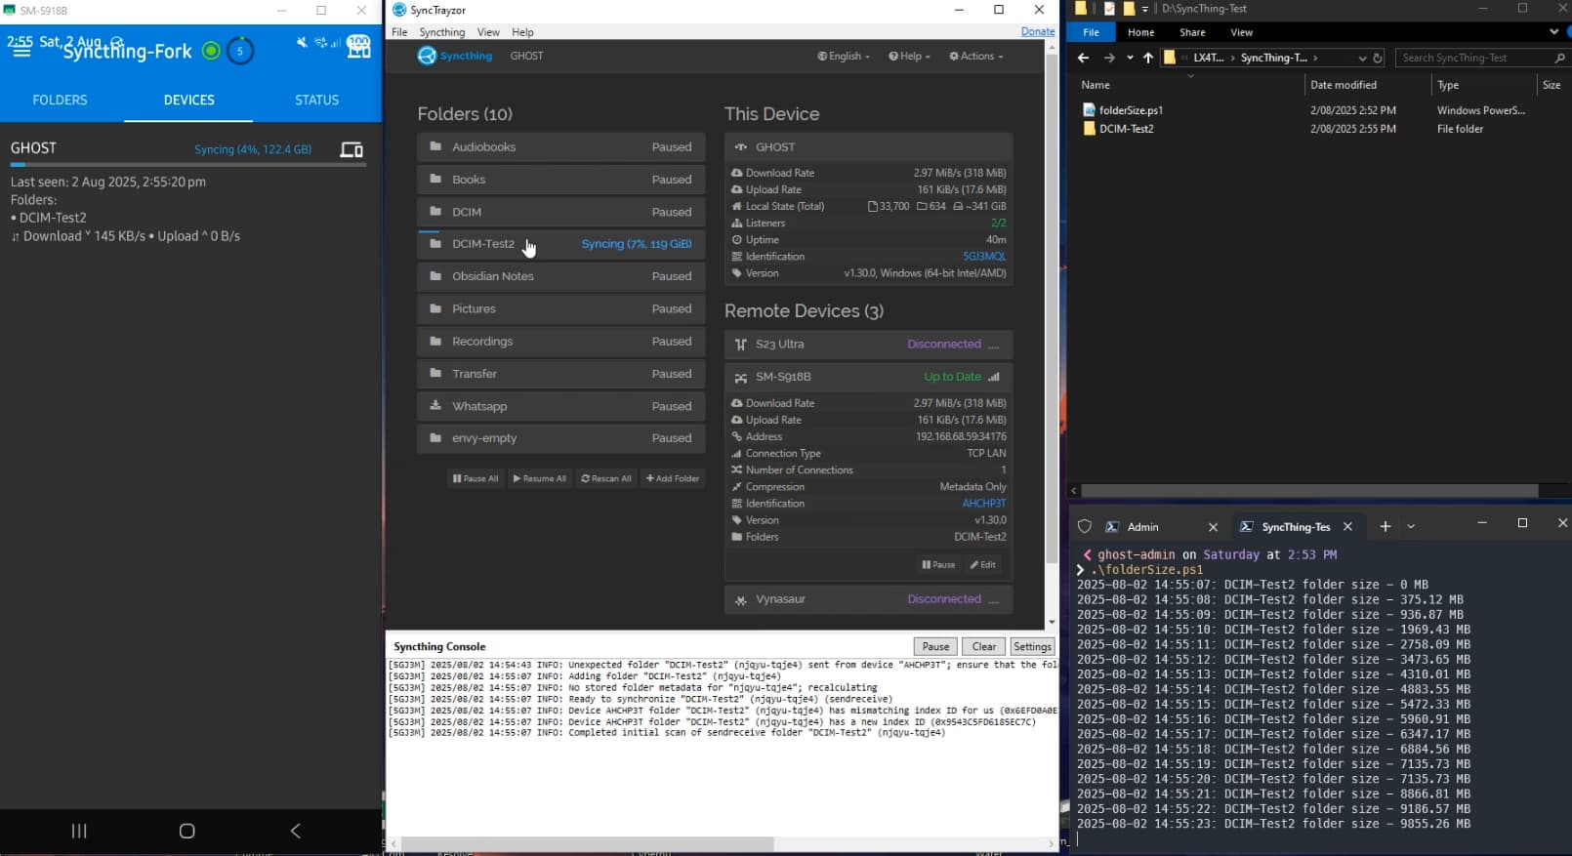1572x856 pixels.
Task: Tap the circular countdown indicator showing 5
Action: point(240,51)
